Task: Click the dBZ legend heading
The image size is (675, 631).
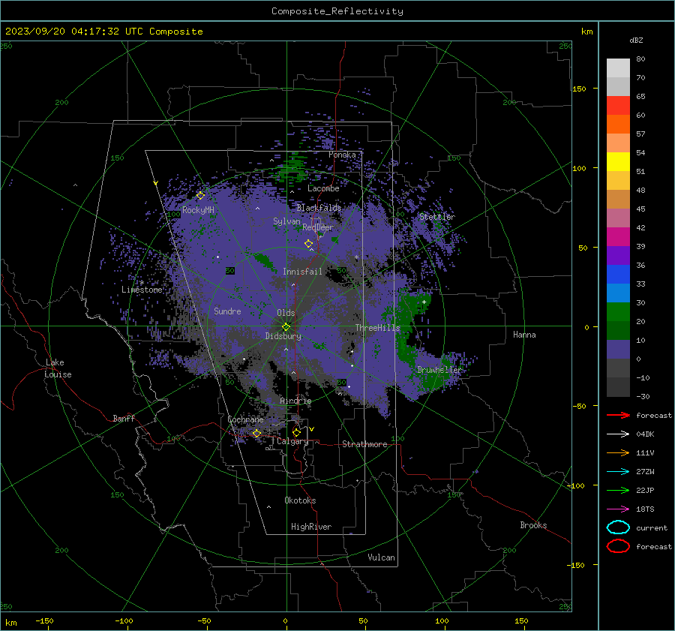Action: [x=636, y=41]
